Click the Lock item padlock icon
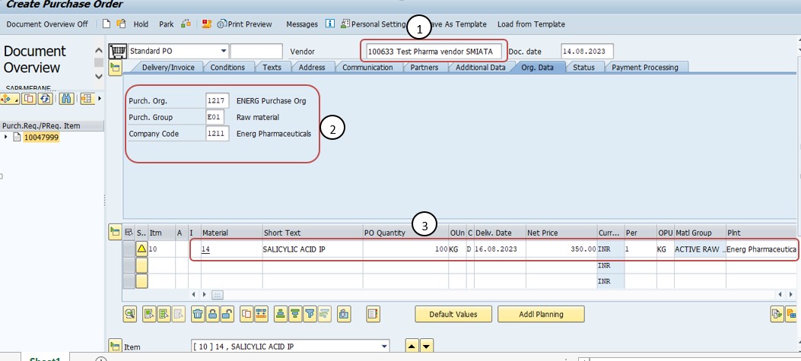Viewport: 801px width, 361px height. pos(213,314)
